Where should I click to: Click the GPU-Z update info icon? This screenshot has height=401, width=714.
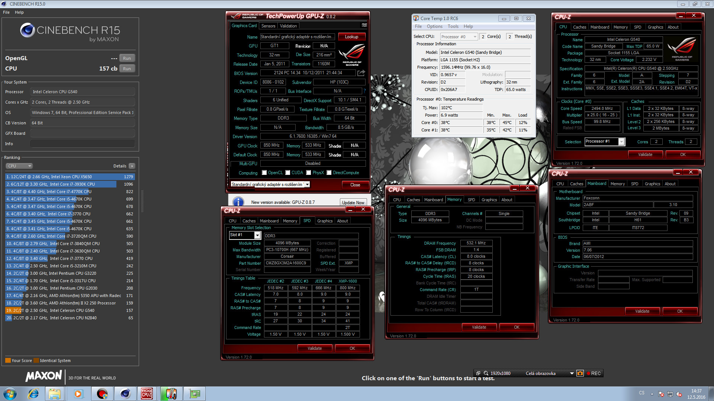point(238,202)
